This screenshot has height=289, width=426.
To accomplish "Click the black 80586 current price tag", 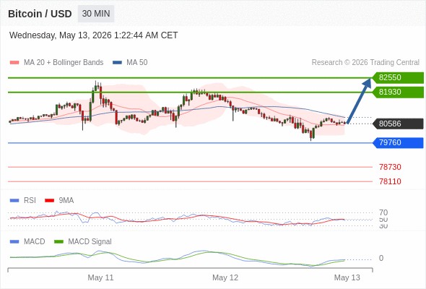I will 398,124.
